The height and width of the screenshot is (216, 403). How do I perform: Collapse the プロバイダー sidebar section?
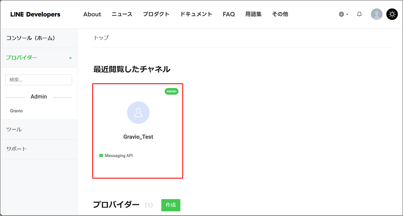click(39, 58)
